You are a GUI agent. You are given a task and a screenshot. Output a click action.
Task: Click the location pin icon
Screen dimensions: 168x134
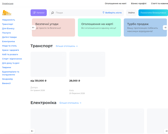click(103, 13)
